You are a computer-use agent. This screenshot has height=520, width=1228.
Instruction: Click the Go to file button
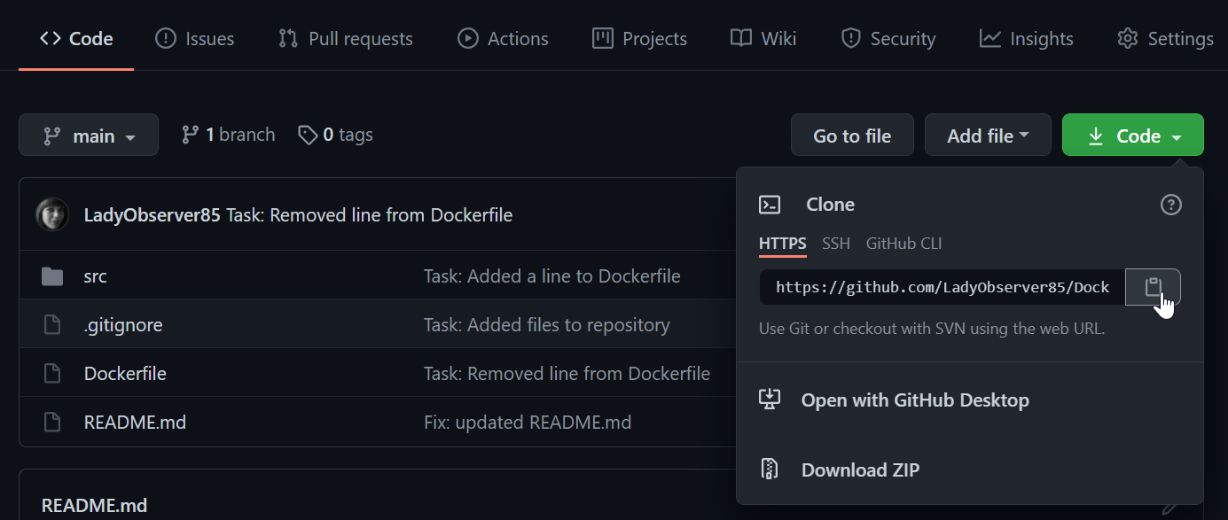[851, 135]
